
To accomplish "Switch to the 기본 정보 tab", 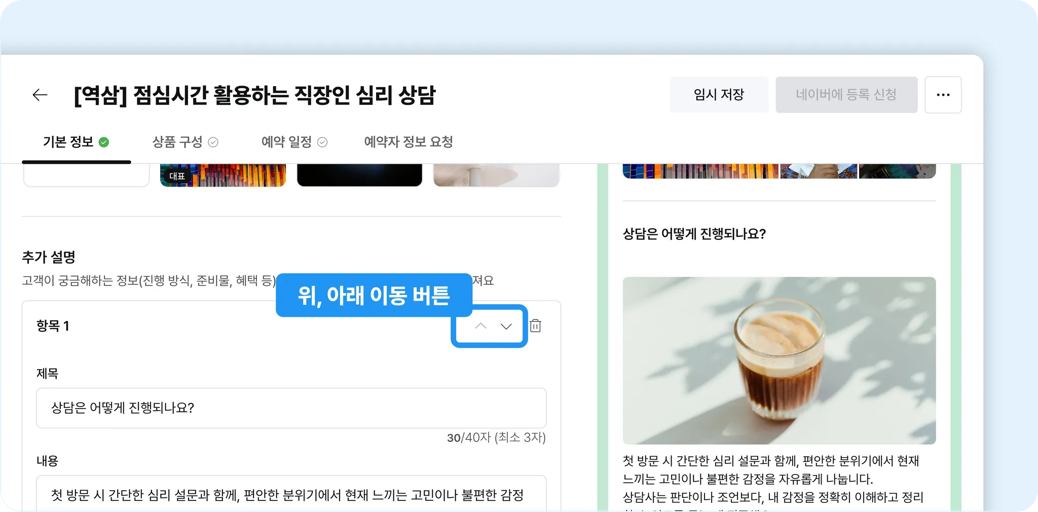I will [x=76, y=142].
